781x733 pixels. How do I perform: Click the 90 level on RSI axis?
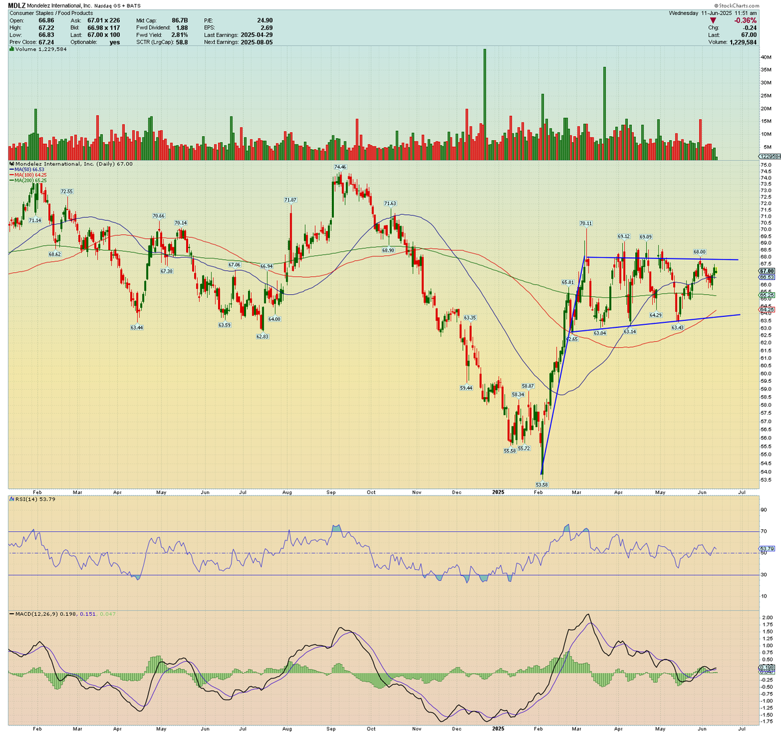pyautogui.click(x=763, y=510)
